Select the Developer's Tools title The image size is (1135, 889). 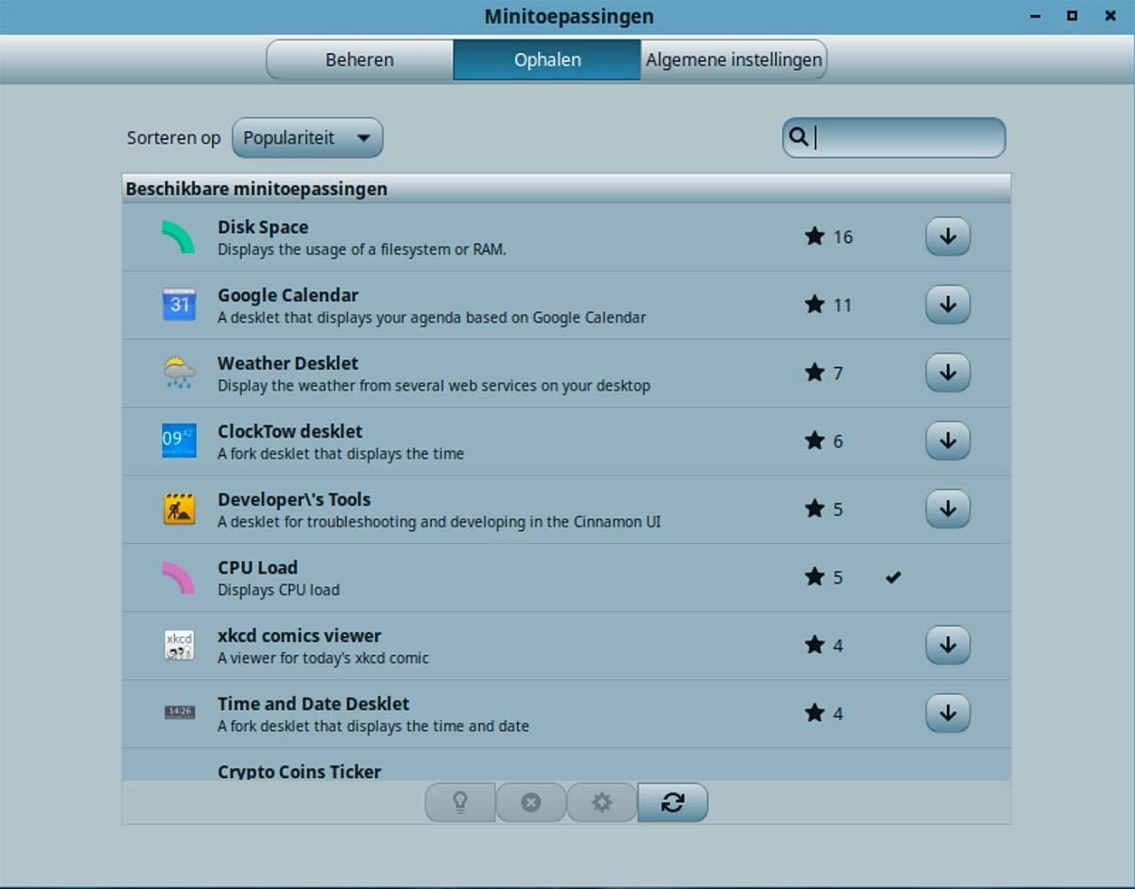pos(294,500)
